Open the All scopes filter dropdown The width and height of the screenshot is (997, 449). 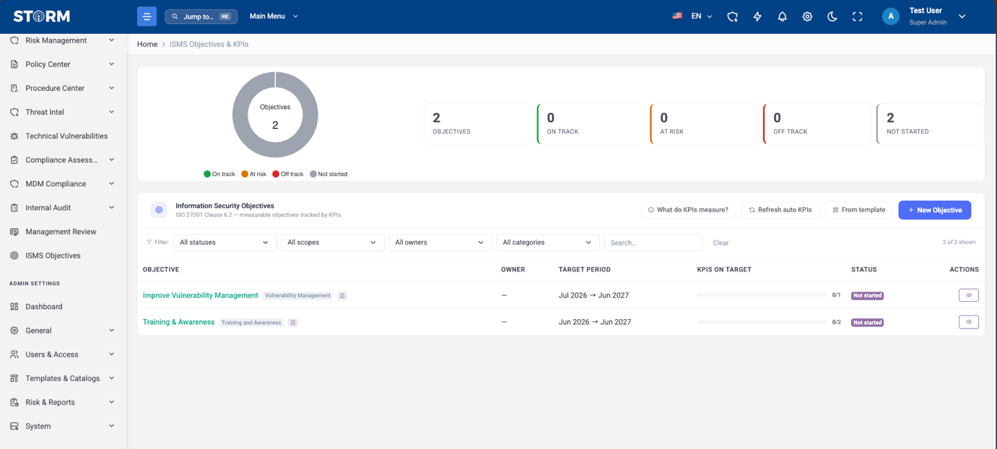pos(332,243)
